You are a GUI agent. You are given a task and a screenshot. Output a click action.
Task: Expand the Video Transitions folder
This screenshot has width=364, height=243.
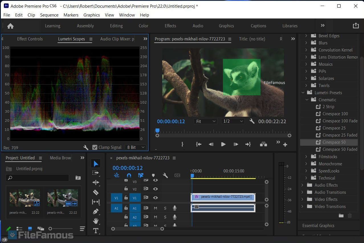click(302, 206)
